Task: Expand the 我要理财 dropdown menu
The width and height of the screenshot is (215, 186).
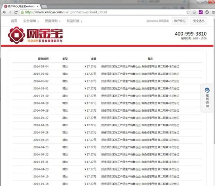Action: coord(52,21)
